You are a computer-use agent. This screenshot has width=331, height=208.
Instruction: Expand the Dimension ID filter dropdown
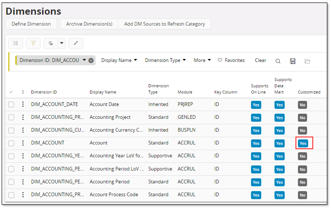(84, 60)
